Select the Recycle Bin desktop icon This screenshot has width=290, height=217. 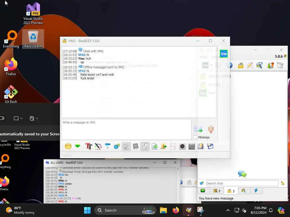[x=33, y=39]
